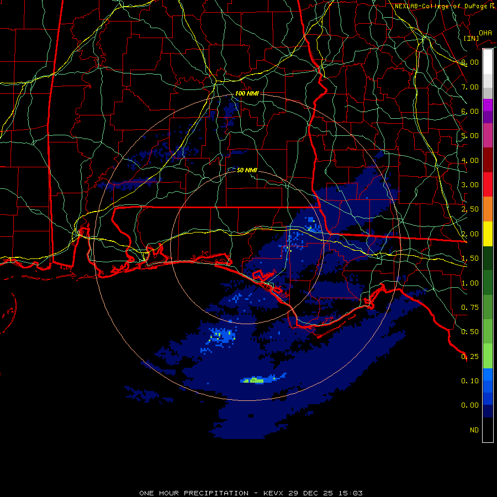Click the 1.00 legend value

pyautogui.click(x=470, y=283)
